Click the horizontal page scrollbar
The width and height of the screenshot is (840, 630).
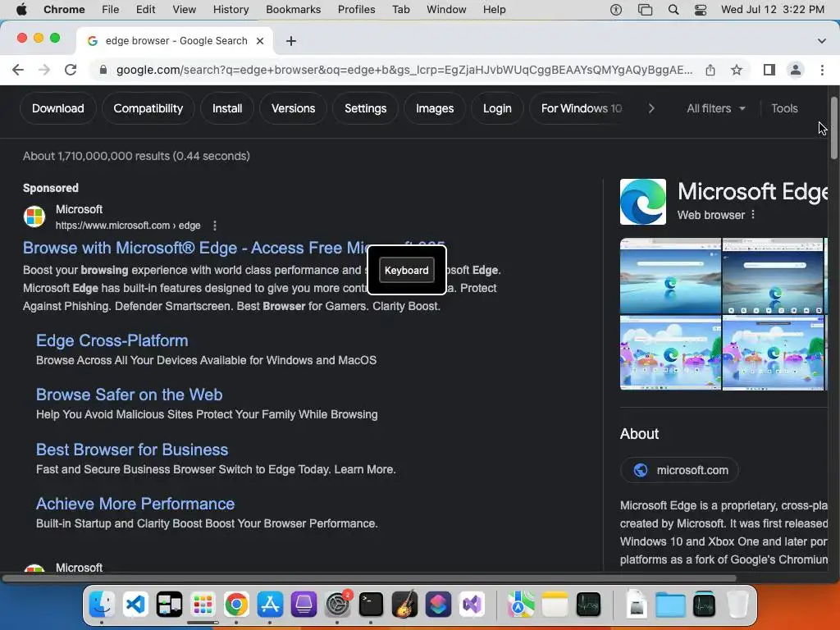click(370, 578)
